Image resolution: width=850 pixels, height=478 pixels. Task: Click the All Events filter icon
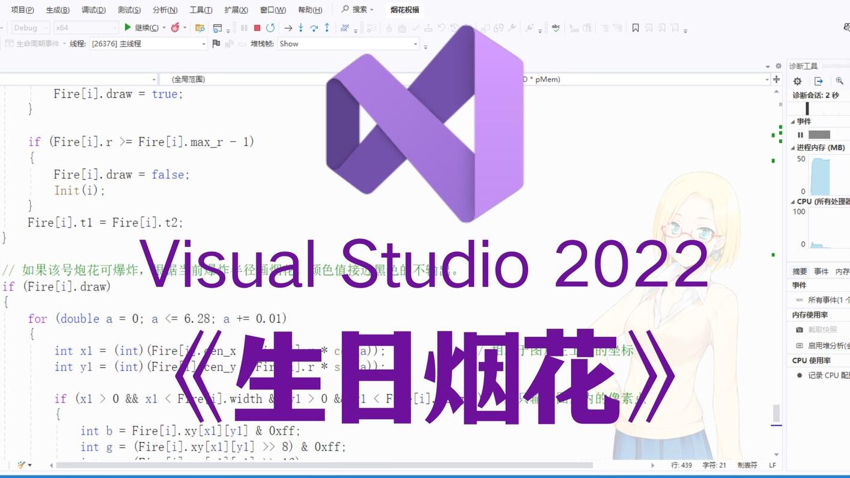coord(799,300)
